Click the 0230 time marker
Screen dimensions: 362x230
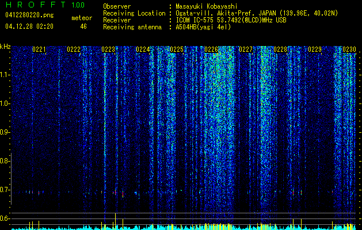349,49
